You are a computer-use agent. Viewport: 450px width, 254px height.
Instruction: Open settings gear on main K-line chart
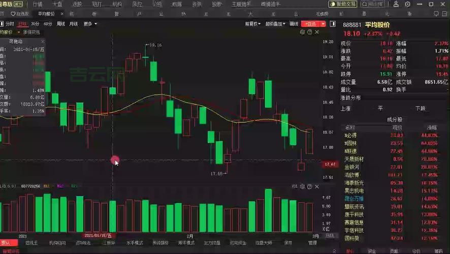[302, 32]
